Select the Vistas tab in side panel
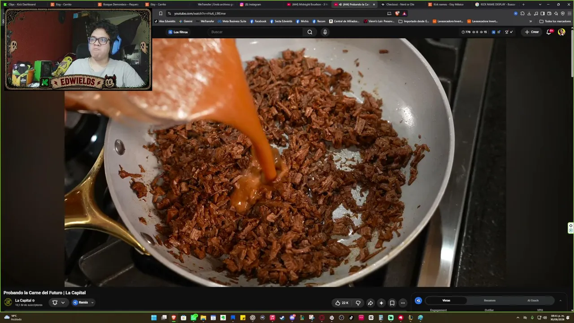The image size is (574, 323). pos(446,301)
